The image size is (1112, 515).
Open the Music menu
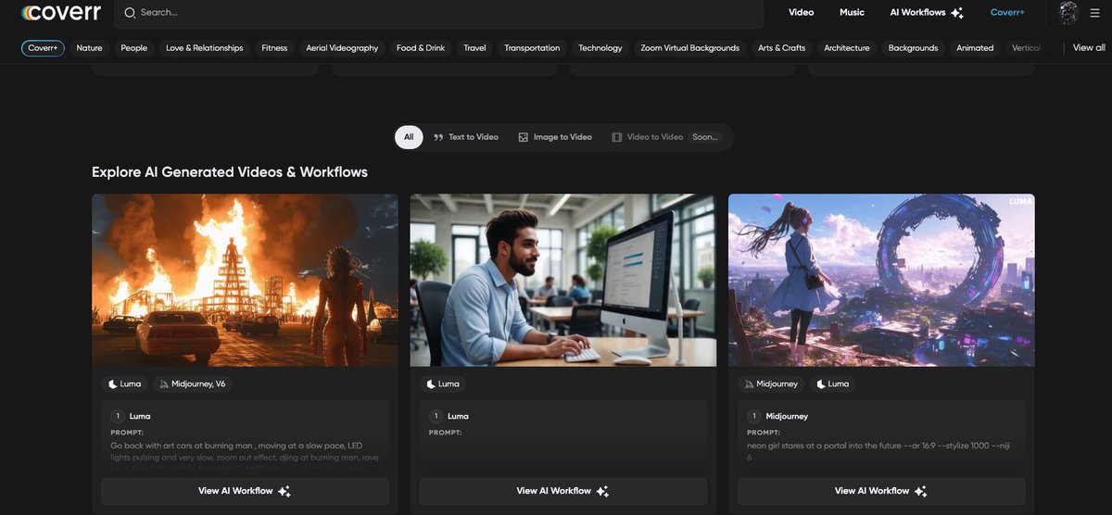[x=852, y=13]
